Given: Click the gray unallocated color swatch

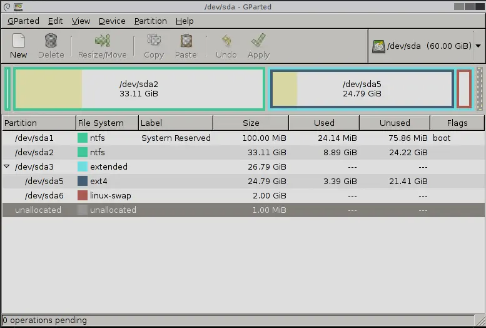Looking at the screenshot, I should pos(83,210).
